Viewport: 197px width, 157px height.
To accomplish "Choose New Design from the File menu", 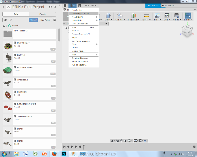I will click(x=84, y=10).
